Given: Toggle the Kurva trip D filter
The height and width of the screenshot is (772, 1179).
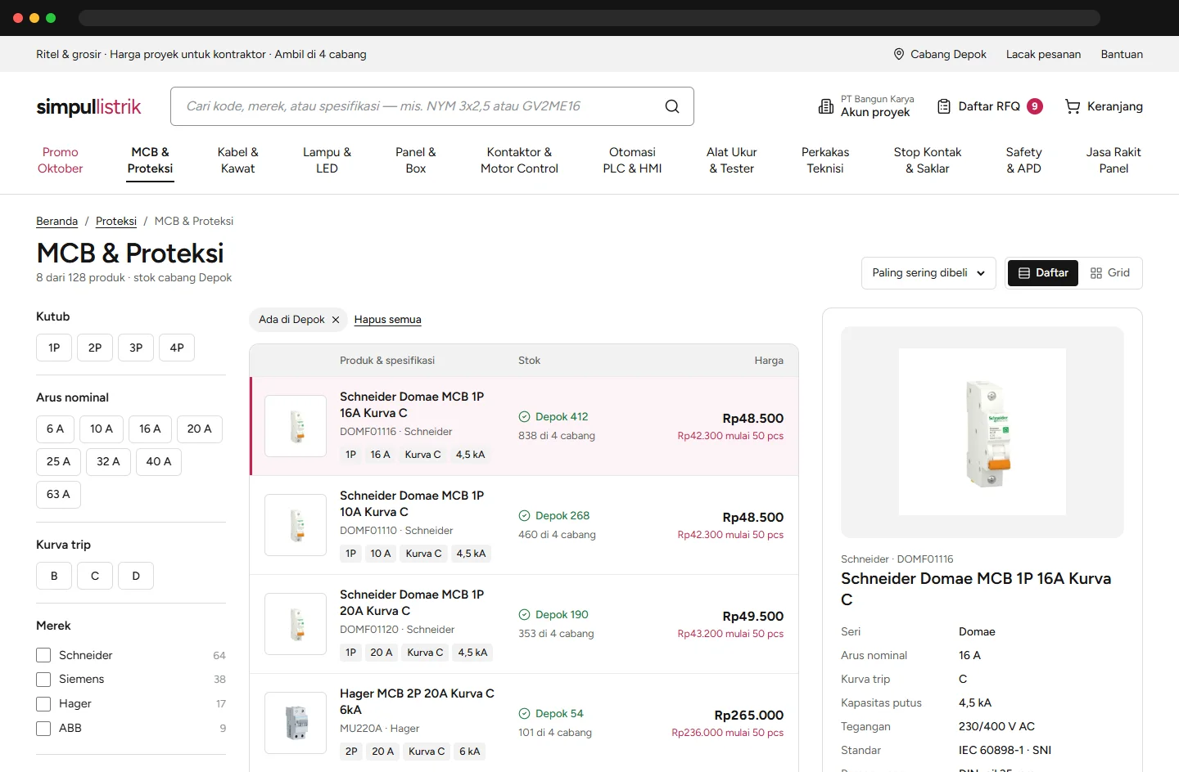Looking at the screenshot, I should tap(136, 577).
